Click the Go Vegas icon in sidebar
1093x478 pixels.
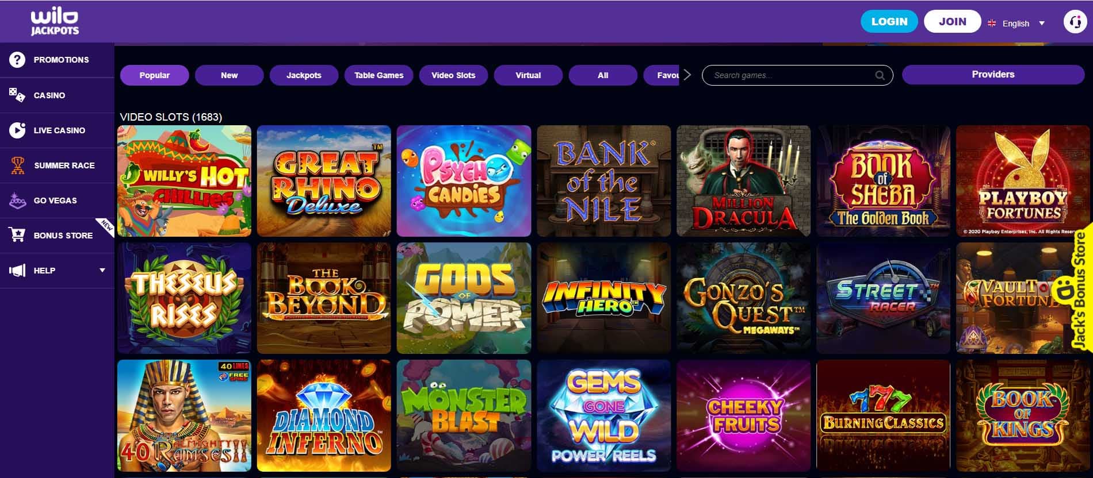point(18,201)
